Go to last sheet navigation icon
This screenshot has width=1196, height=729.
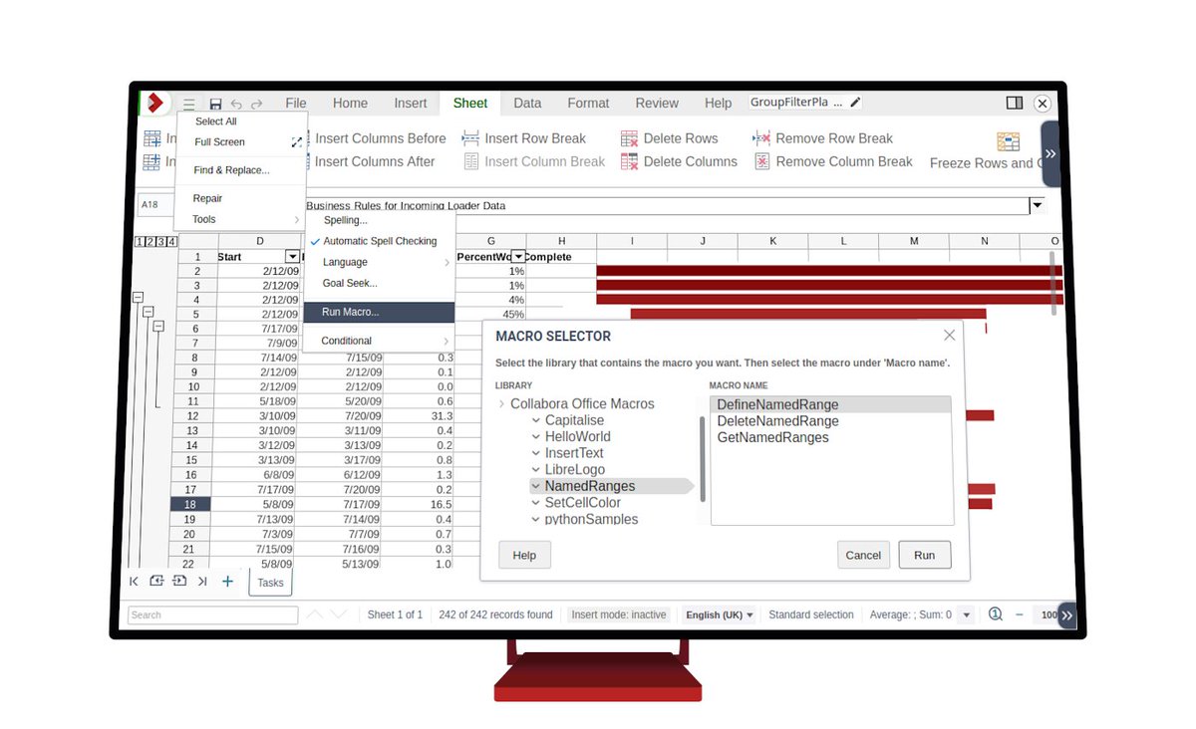(x=202, y=581)
